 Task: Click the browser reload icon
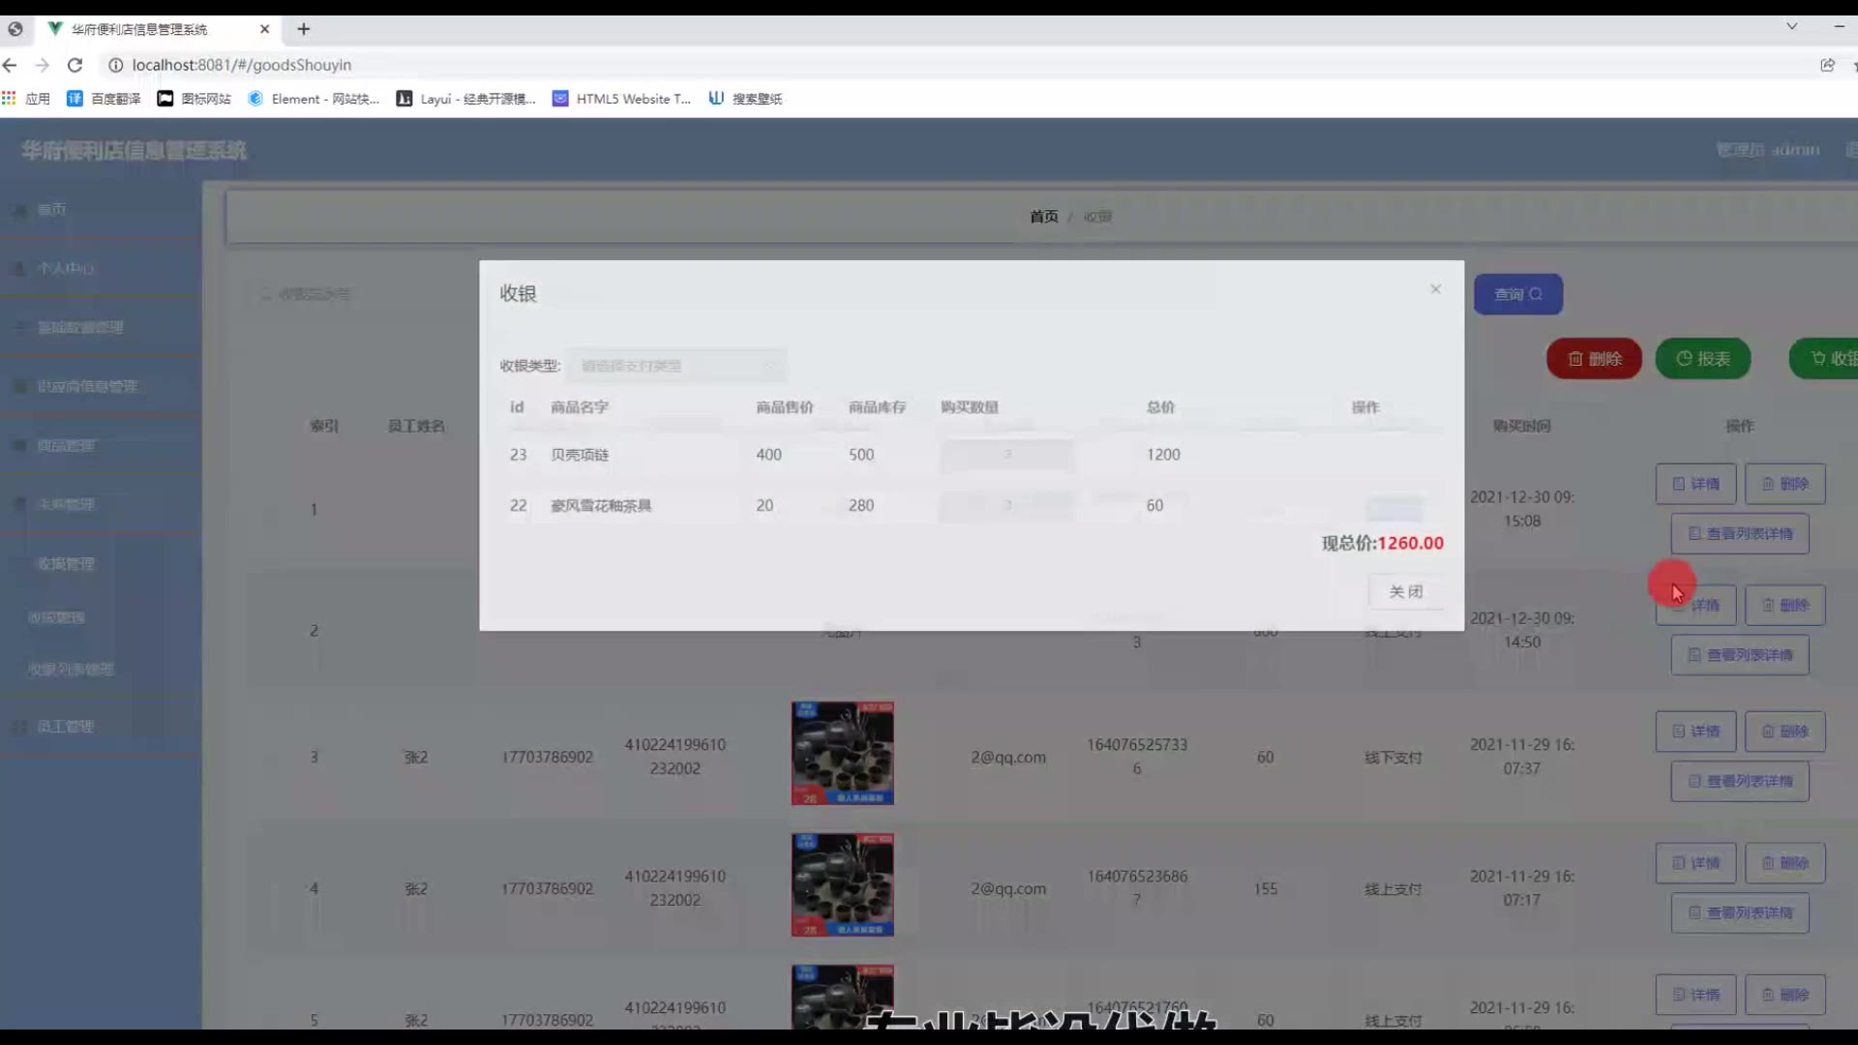click(x=75, y=65)
